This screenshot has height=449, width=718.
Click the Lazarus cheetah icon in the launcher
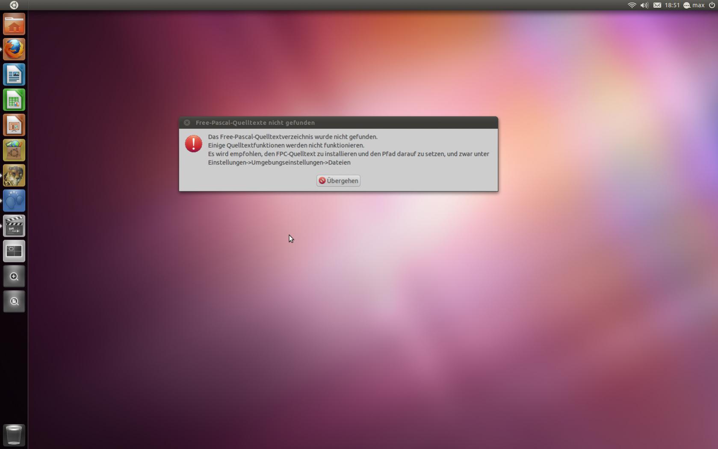pos(14,175)
